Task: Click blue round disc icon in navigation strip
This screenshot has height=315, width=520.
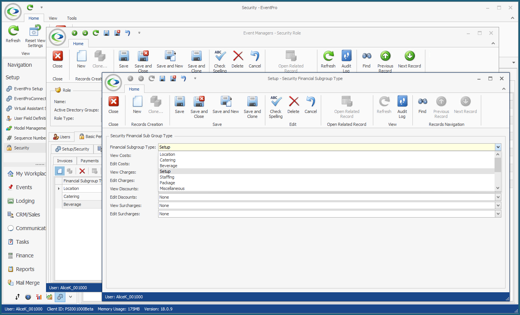Action: [x=28, y=297]
